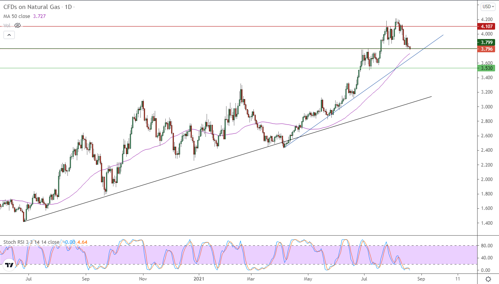This screenshot has width=499, height=284.
Task: Click the 40.00 level on Stoch RSI scale
Action: (487, 258)
